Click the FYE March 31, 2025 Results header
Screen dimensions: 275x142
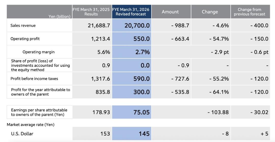pyautogui.click(x=91, y=12)
